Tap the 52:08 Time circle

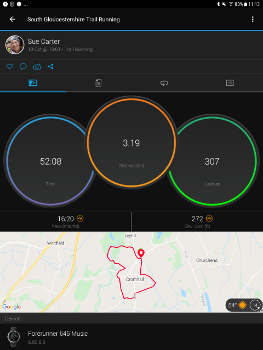50,161
